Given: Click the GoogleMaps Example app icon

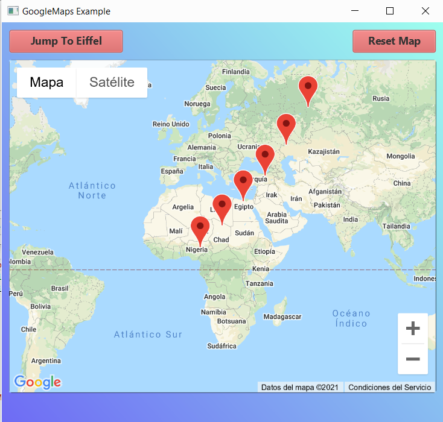Looking at the screenshot, I should (13, 11).
